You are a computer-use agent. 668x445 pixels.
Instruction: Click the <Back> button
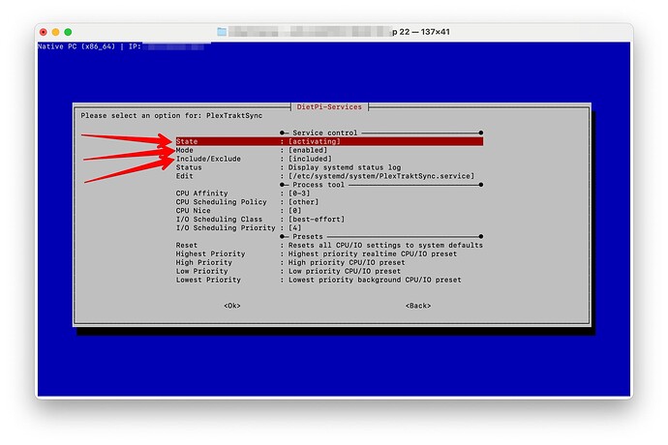(x=418, y=306)
